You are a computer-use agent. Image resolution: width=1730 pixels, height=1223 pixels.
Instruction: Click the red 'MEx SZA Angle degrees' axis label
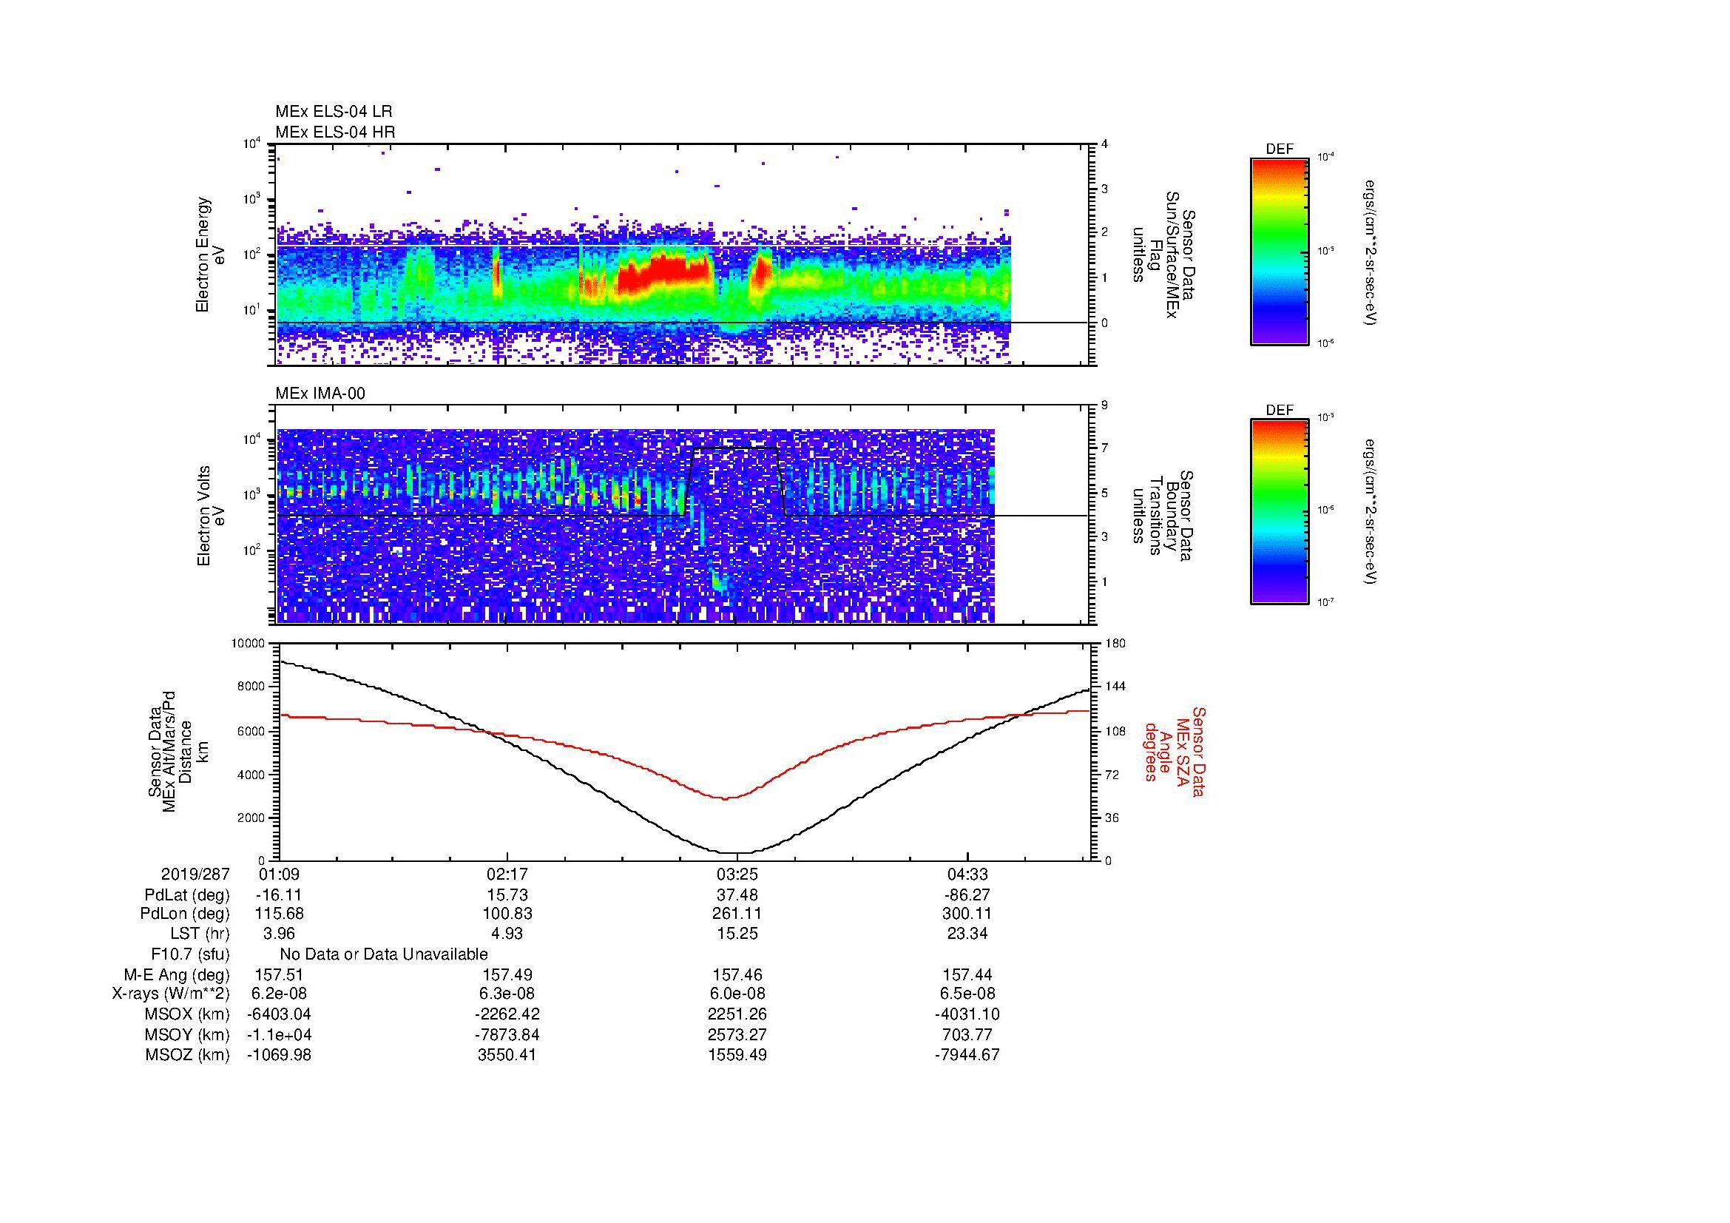[1175, 751]
